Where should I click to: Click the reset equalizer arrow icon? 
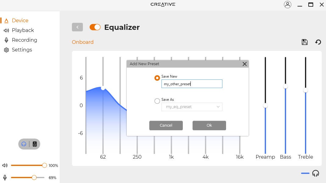click(318, 42)
